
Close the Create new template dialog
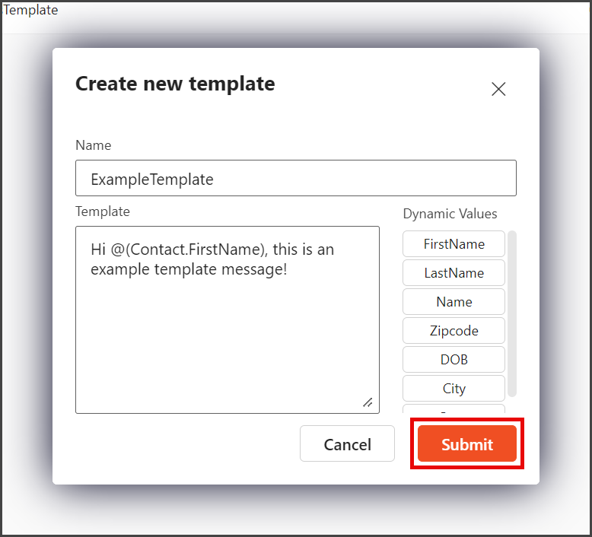coord(498,90)
